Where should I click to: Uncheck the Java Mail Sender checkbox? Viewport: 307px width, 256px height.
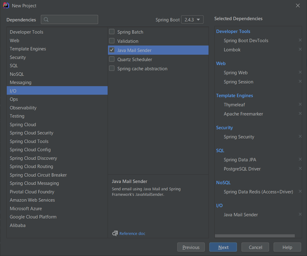pos(112,50)
